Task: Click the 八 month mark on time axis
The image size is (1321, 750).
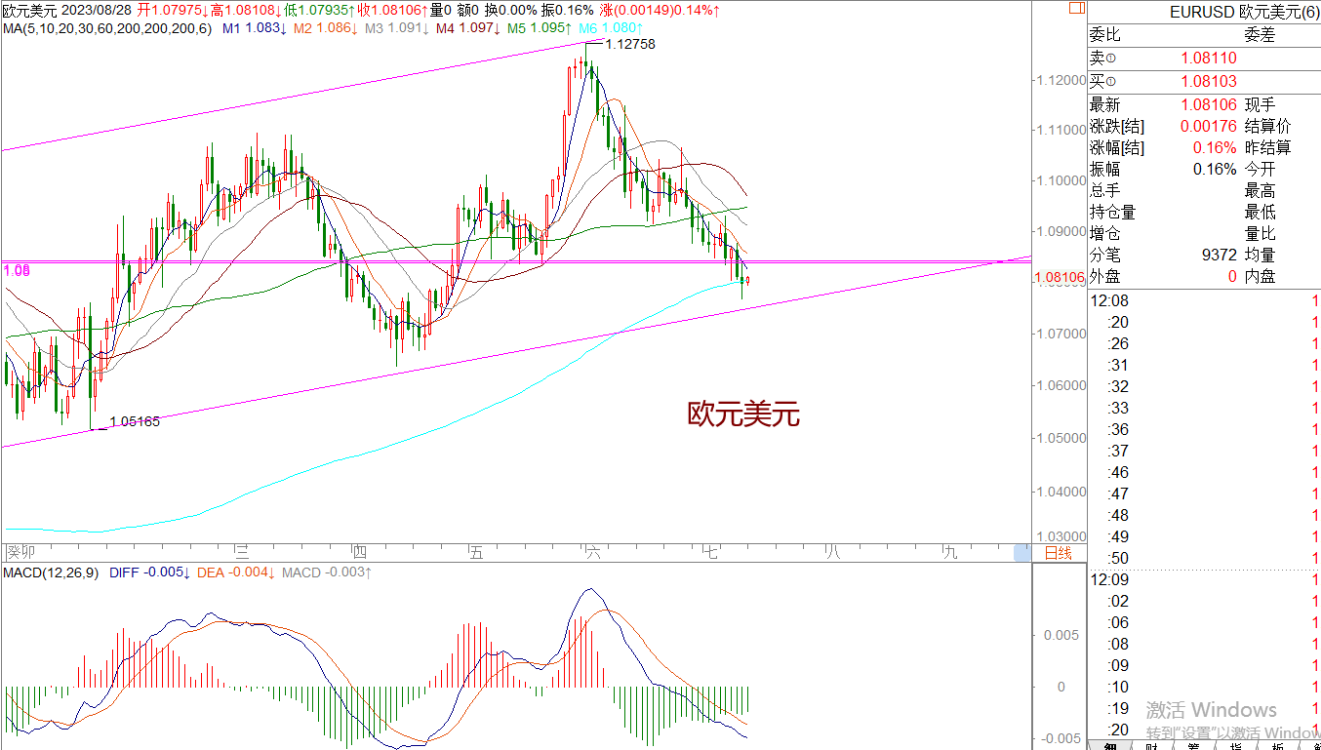Action: coord(831,553)
